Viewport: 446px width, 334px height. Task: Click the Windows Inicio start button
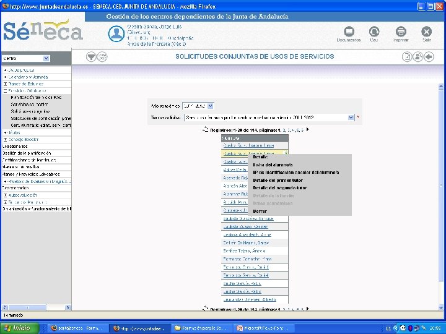(19, 328)
